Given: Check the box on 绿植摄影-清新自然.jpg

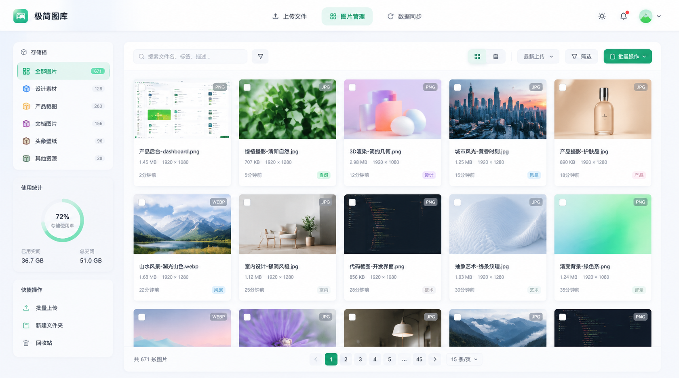Looking at the screenshot, I should point(247,87).
